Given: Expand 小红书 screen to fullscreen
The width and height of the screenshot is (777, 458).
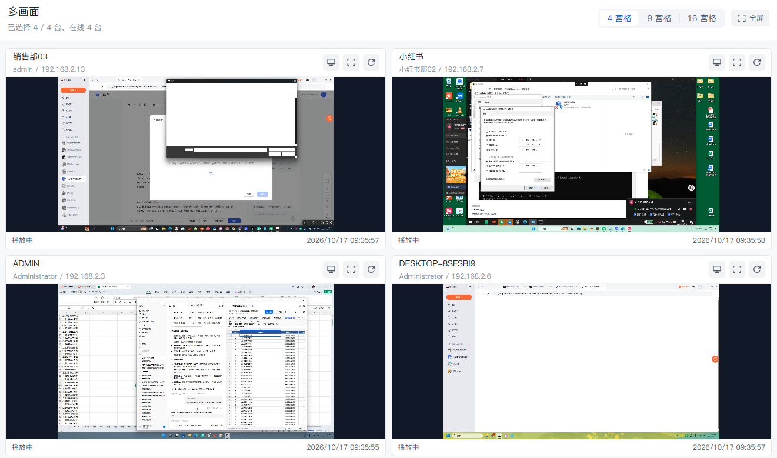Looking at the screenshot, I should pyautogui.click(x=737, y=62).
